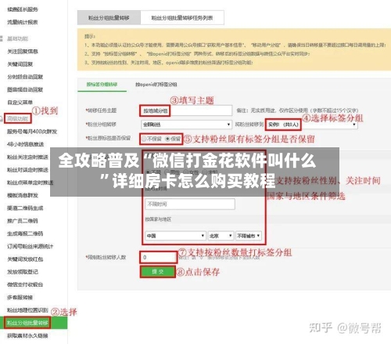The width and height of the screenshot is (391, 344).
Task: Open 生成海报二维码 sidebar entry
Action: 25,234
